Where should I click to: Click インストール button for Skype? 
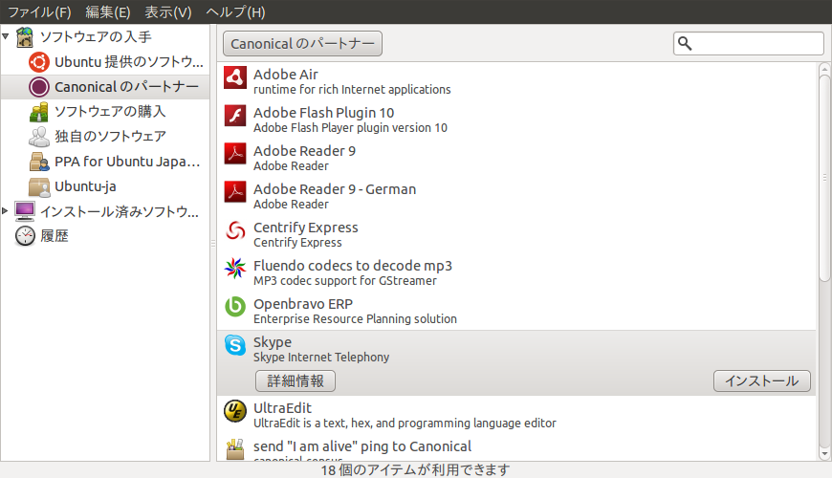[x=762, y=380]
